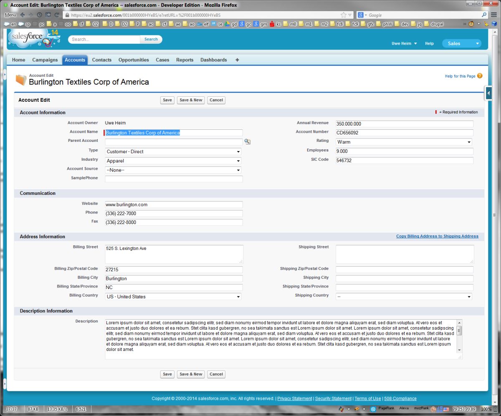501x416 pixels.
Task: Click the blue @ icon in status bar
Action: pos(373,409)
